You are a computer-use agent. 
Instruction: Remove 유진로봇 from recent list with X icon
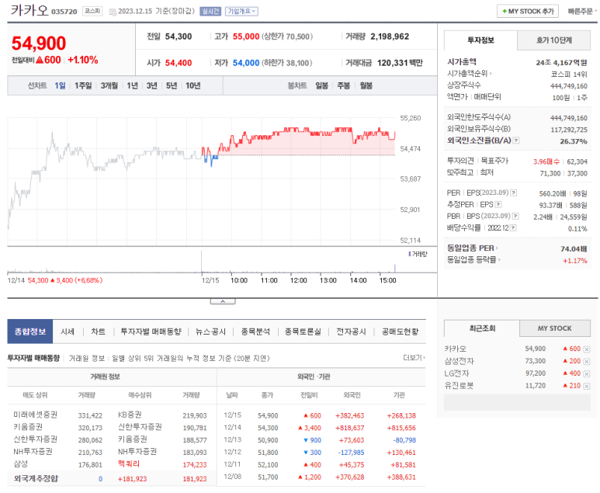(587, 386)
